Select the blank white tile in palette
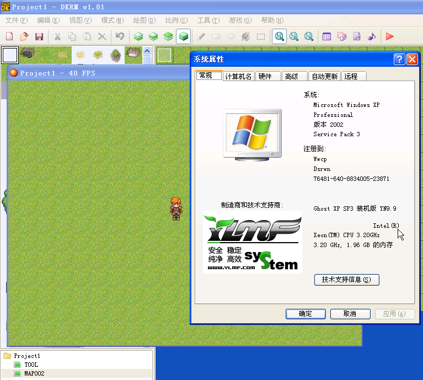Screen dimensions: 423x380 tap(10, 55)
